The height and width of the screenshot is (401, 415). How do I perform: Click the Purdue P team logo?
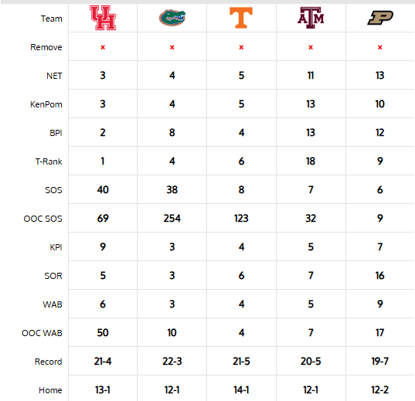click(380, 18)
